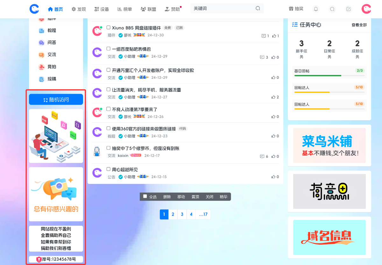Click 精华 in the moderation toolbar
The height and width of the screenshot is (265, 382).
pos(223,197)
